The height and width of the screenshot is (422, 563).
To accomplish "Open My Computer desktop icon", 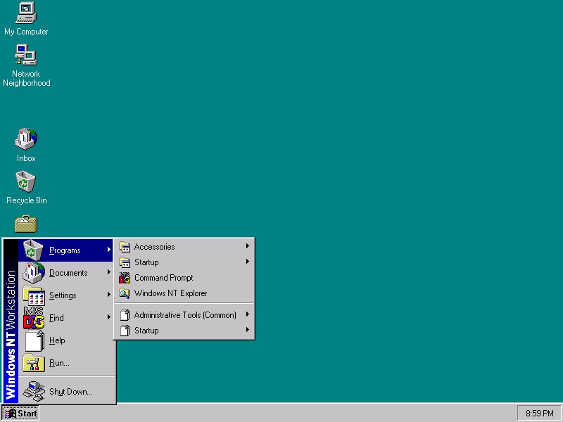I will [26, 13].
